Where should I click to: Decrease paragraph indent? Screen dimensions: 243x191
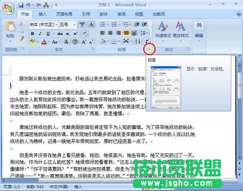(x=137, y=25)
